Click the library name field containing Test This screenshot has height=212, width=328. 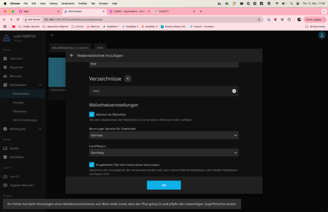click(x=164, y=64)
